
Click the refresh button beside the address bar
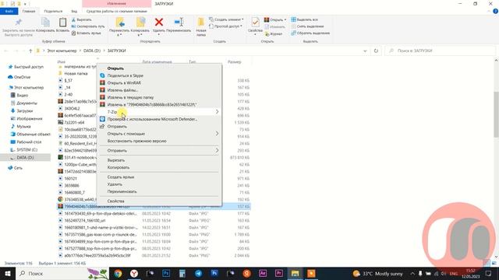pyautogui.click(x=376, y=51)
